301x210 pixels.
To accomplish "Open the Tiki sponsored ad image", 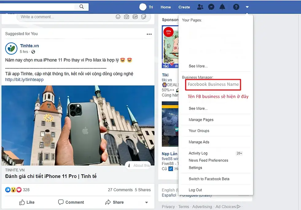I will [170, 47].
